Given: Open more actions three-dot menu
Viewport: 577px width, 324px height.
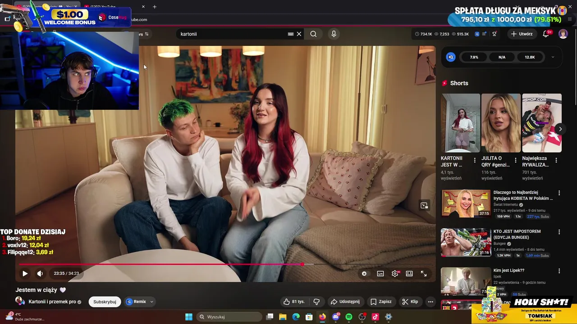Looking at the screenshot, I should (x=430, y=301).
